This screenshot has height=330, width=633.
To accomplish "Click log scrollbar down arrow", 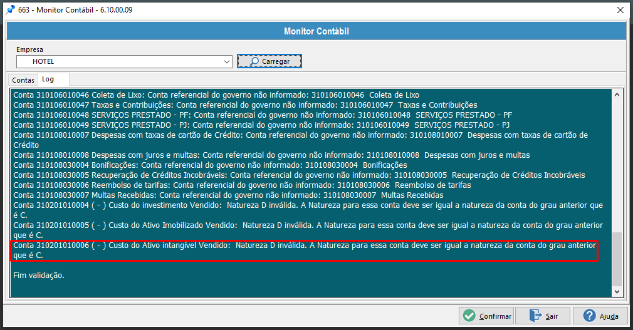I will [617, 291].
